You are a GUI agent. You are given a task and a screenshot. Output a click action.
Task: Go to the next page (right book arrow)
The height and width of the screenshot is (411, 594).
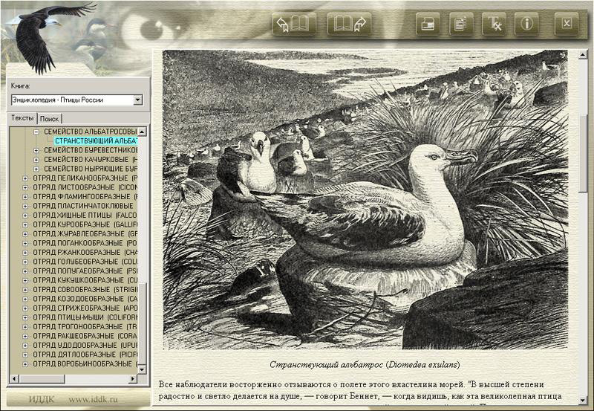349,24
